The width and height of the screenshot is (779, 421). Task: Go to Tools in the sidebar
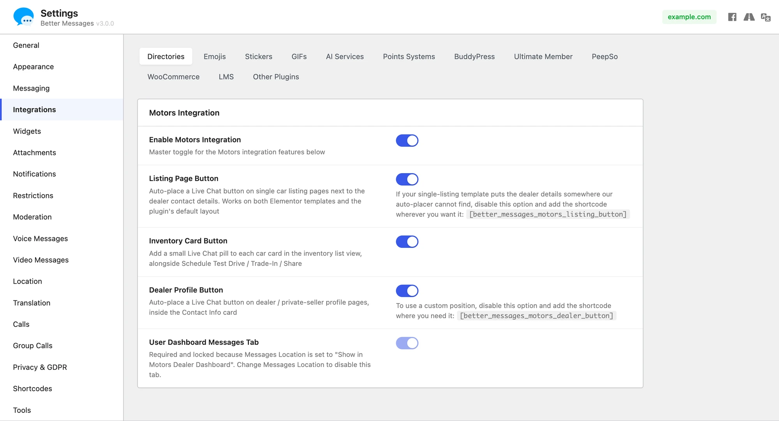pos(62,410)
